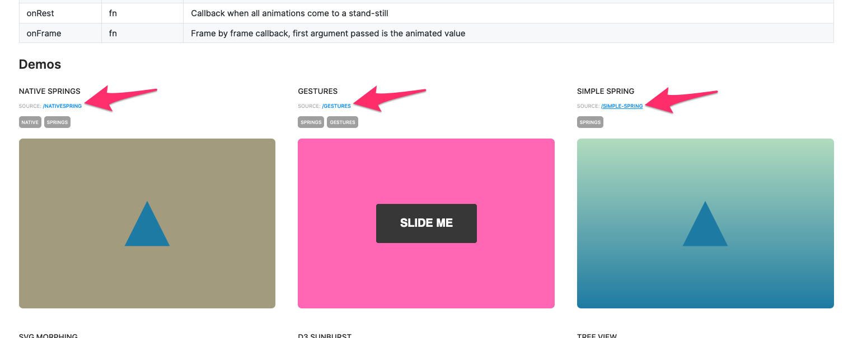Click the blue triangle in Simple Spring demo
848x338 pixels.
[705, 229]
